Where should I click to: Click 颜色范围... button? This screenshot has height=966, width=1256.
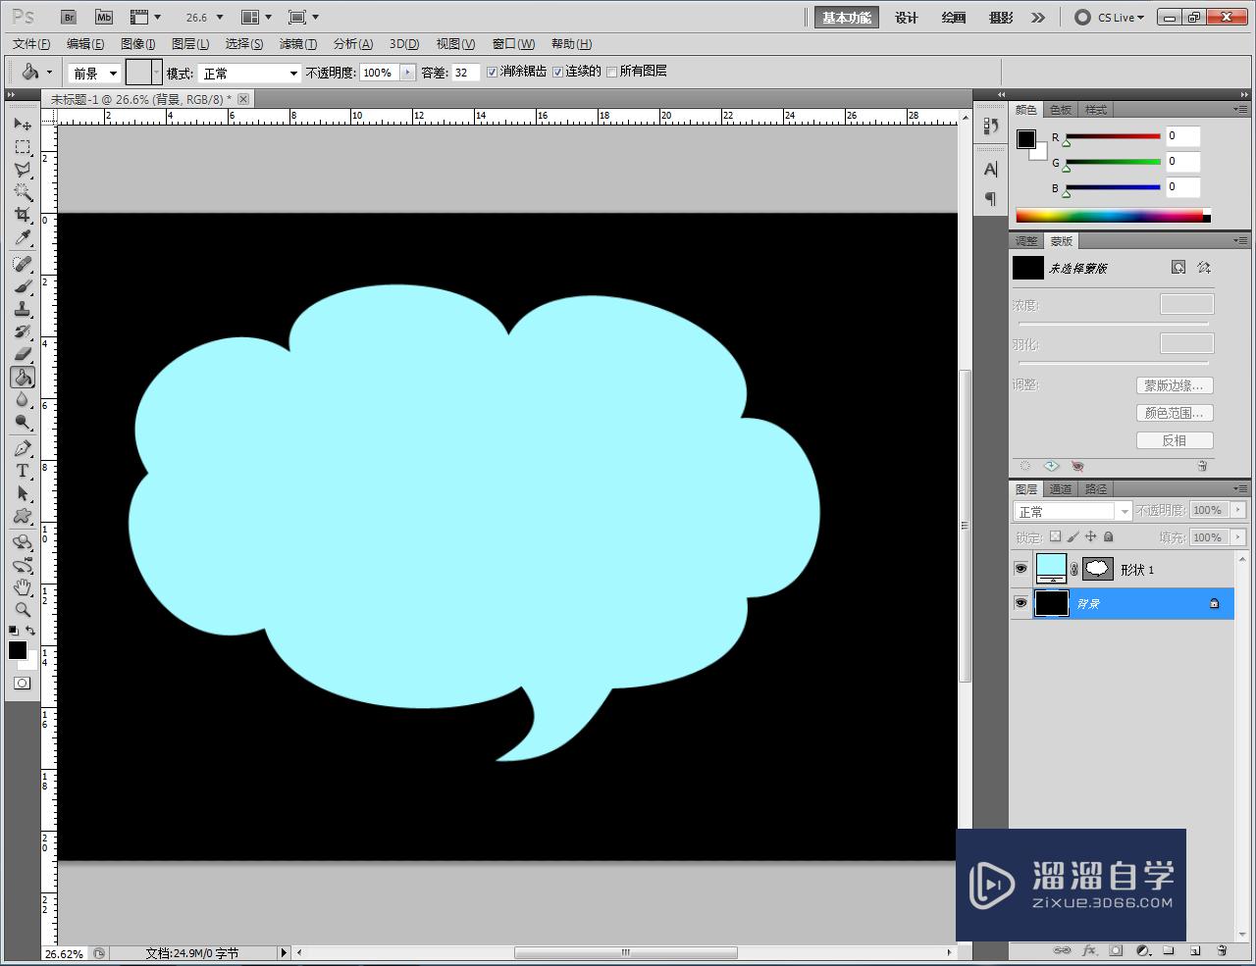tap(1175, 413)
